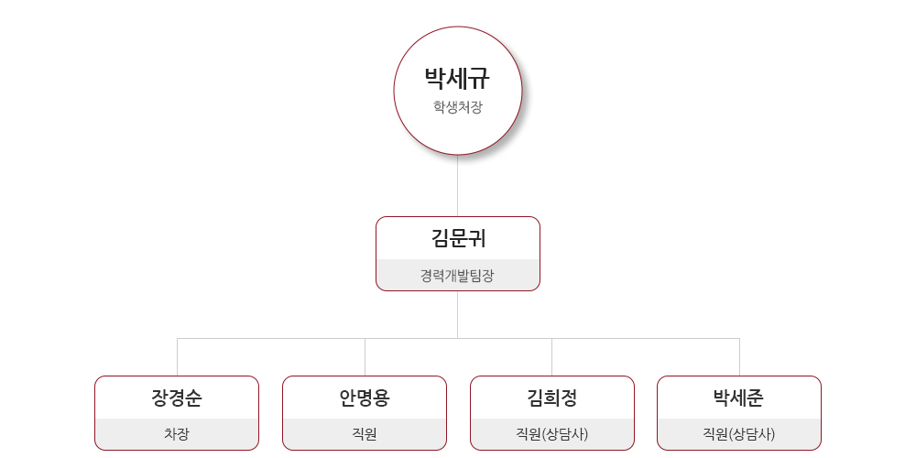916x458 pixels.
Task: Click 직원(상담사) label under 박세준
Action: click(739, 434)
